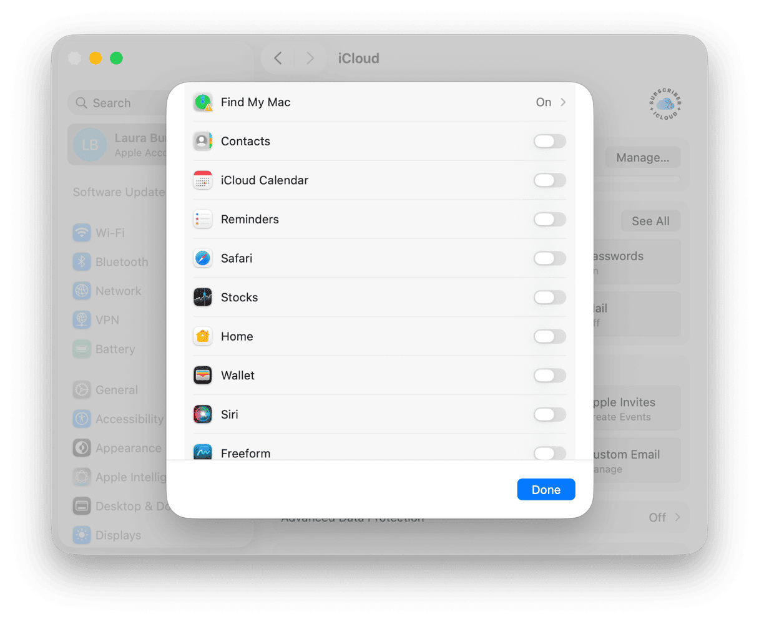Click the iCloud Calendar label
Viewport: 759px width, 622px height.
(x=265, y=180)
